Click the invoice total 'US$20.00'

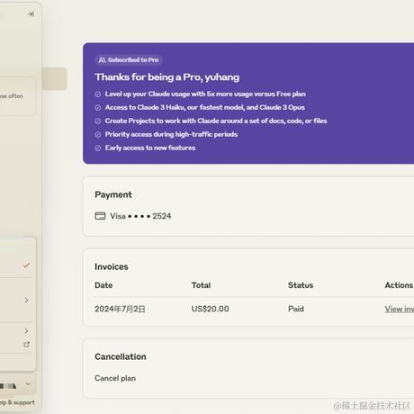tap(211, 309)
